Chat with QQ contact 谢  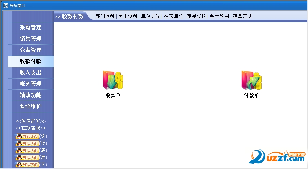[27, 136]
